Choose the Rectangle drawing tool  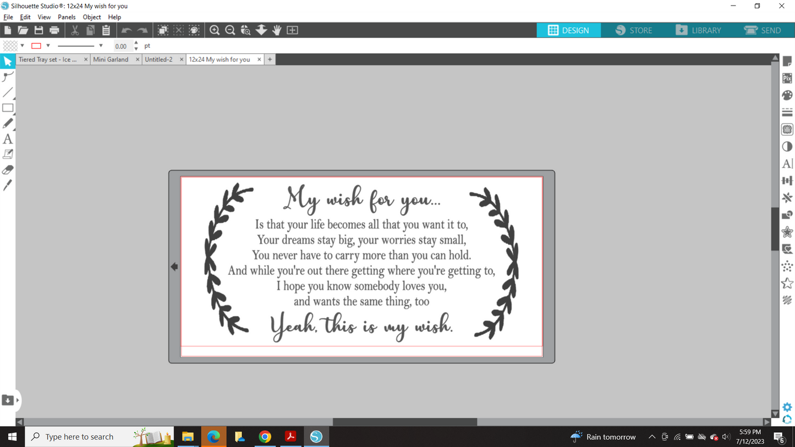pyautogui.click(x=8, y=108)
